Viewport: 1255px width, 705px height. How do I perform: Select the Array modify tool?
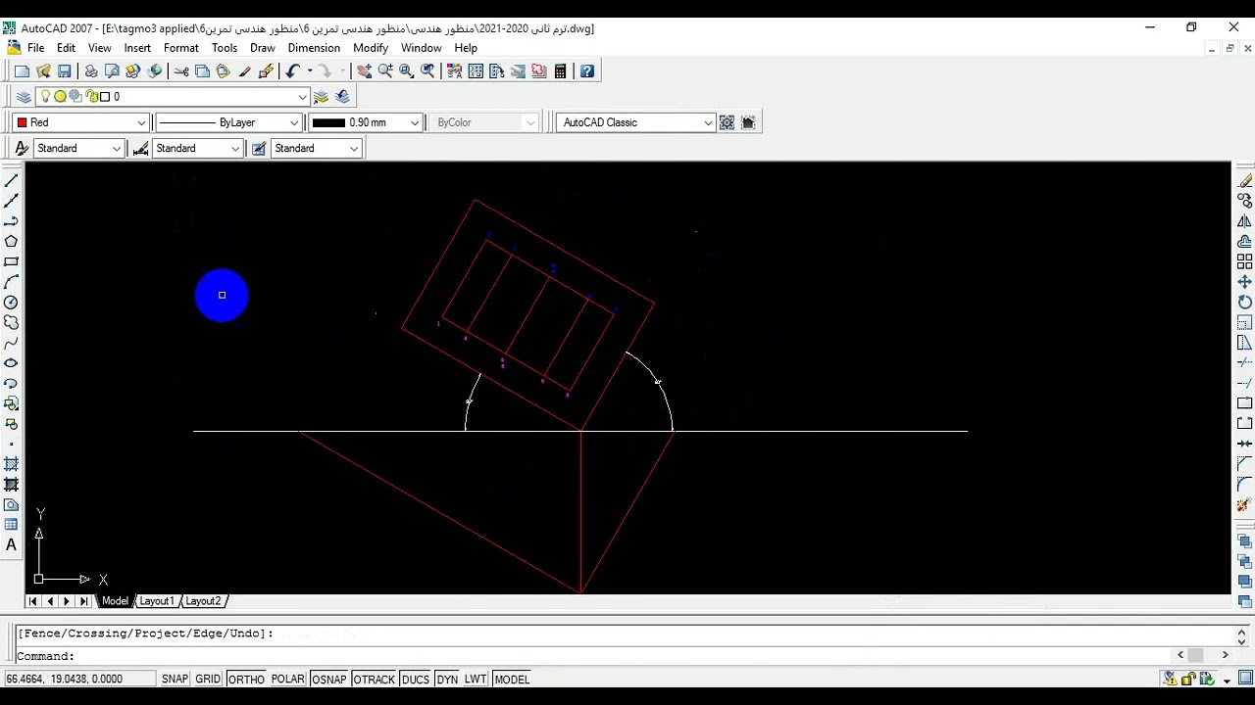1244,261
